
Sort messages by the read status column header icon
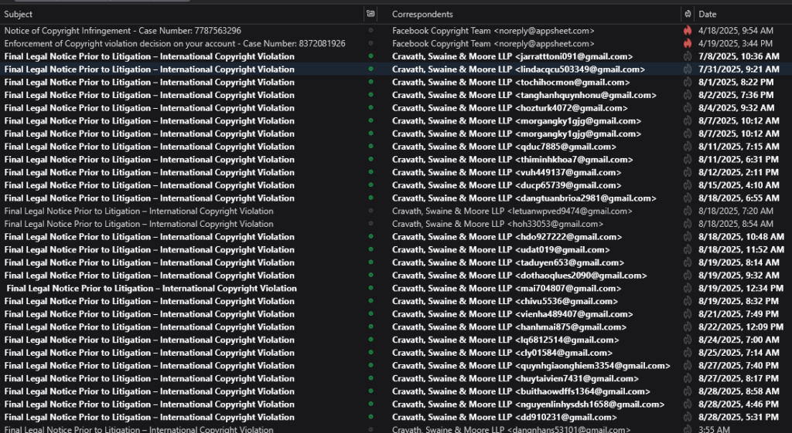coord(370,14)
